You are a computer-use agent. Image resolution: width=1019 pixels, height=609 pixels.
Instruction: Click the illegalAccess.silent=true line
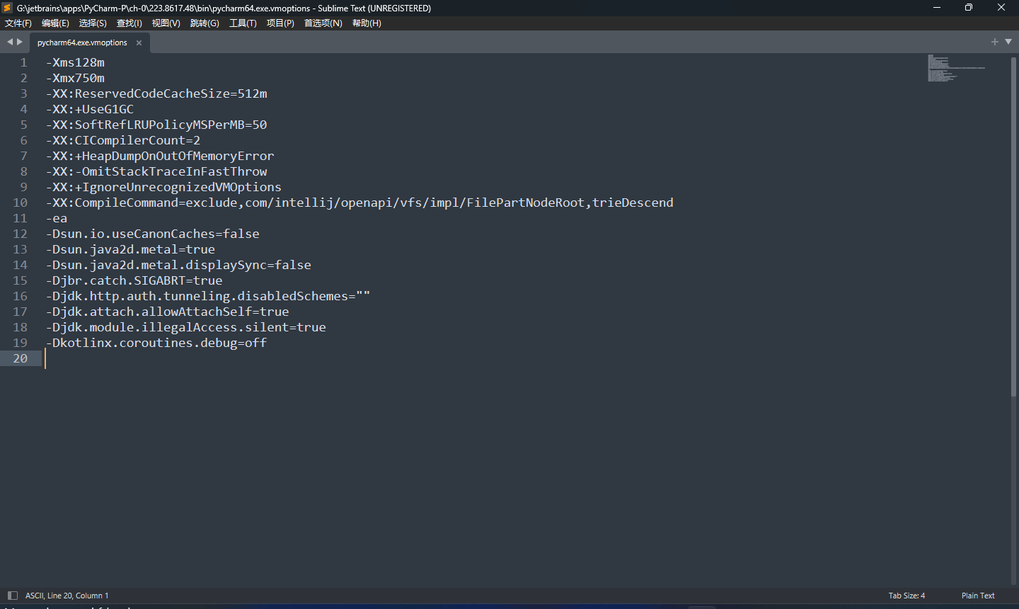(x=186, y=327)
